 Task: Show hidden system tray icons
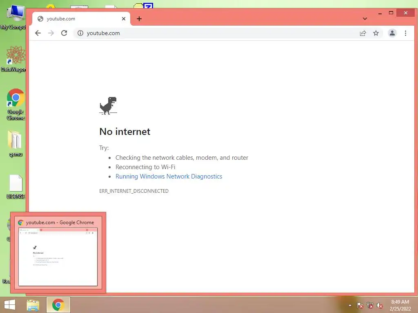pos(350,305)
